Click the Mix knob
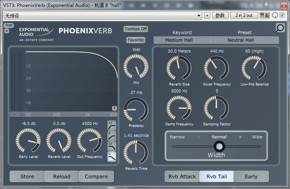The width and height of the screenshot is (290, 189). 136,66
